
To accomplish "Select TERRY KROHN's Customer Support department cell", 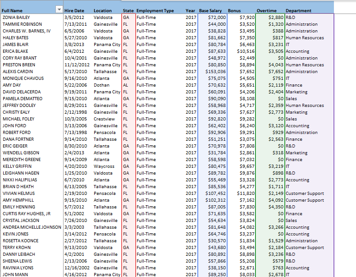I will [x=305, y=248].
